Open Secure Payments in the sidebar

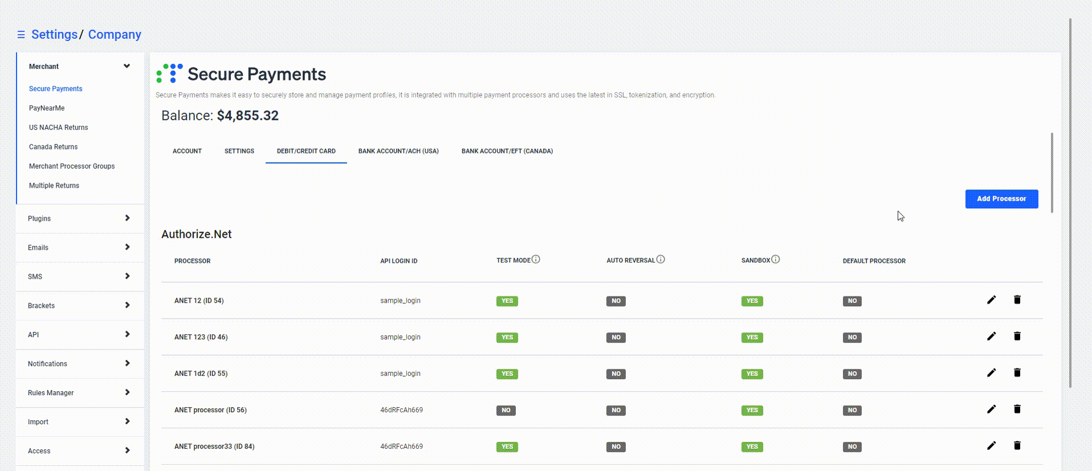56,89
